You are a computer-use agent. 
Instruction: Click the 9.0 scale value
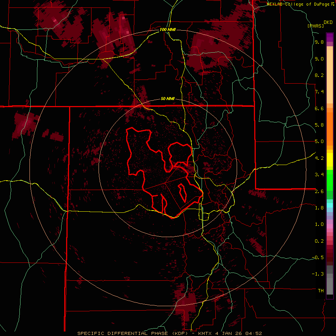(319, 59)
